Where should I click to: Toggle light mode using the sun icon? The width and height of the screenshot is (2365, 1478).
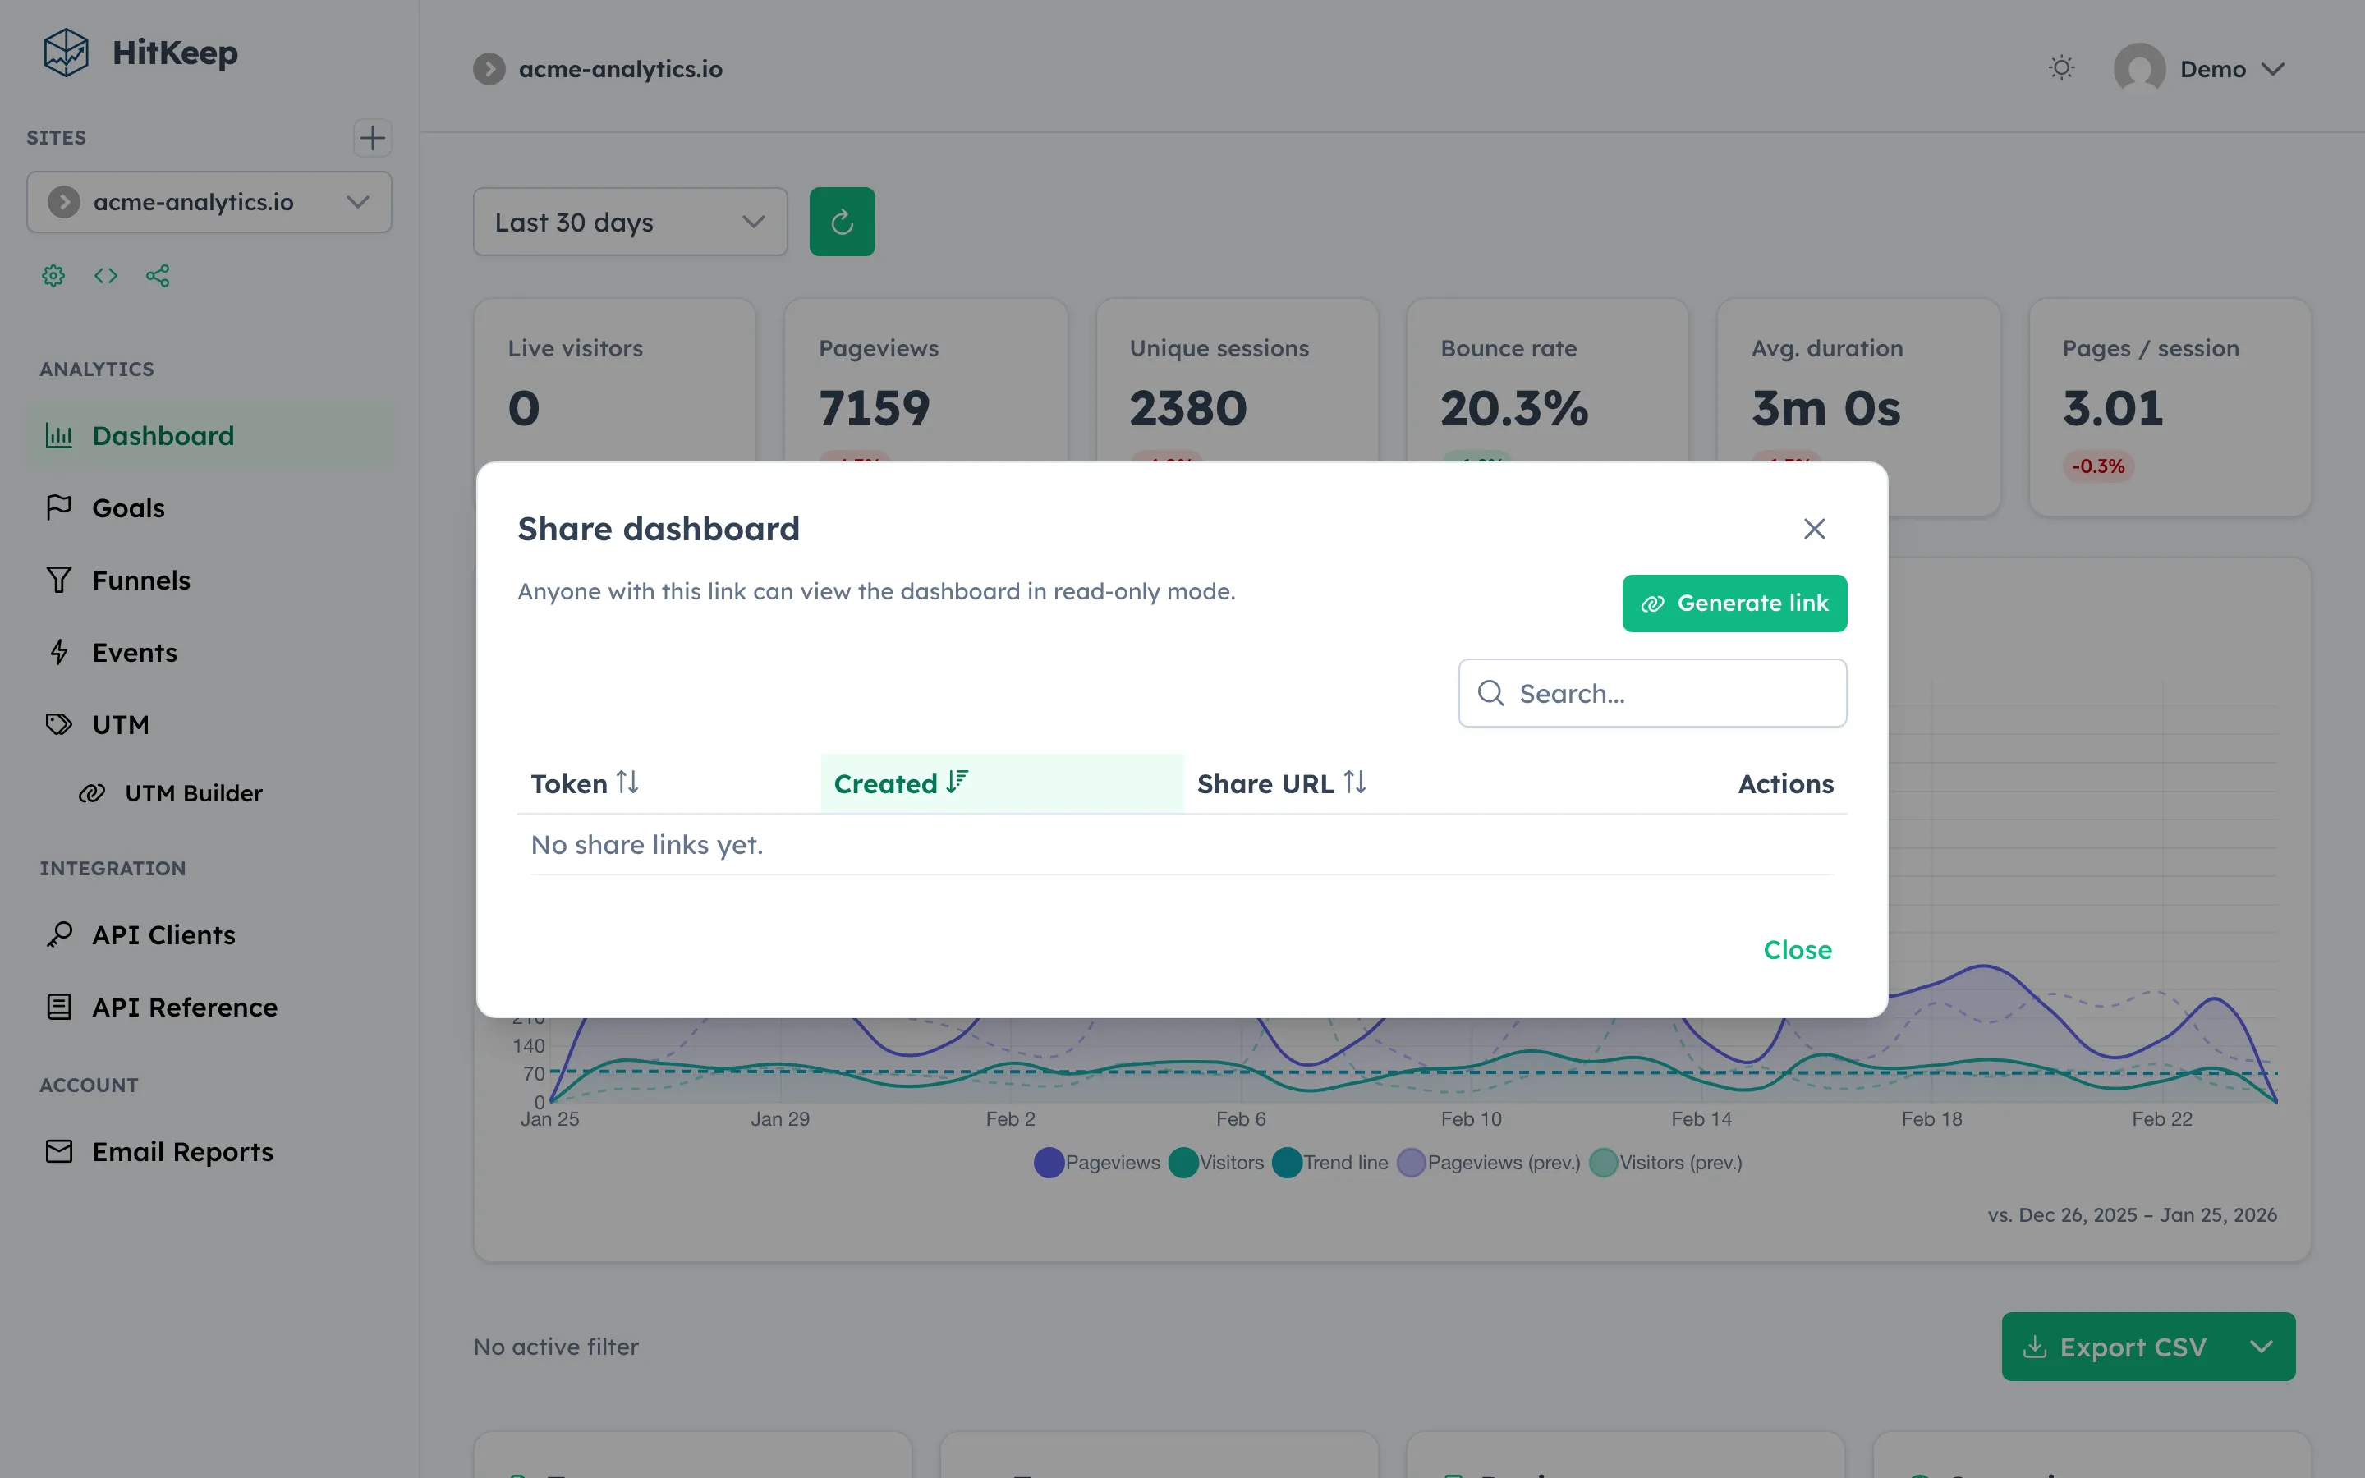[x=2061, y=67]
